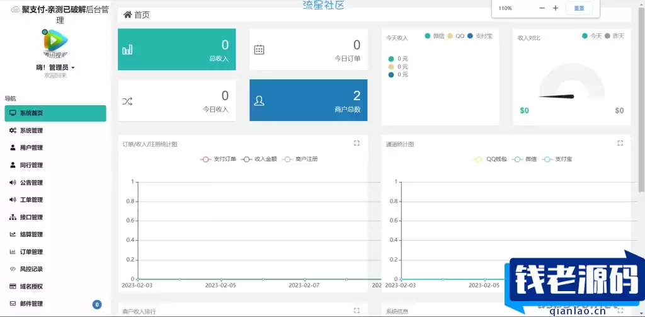The width and height of the screenshot is (645, 317).
Task: Click the calendar icon on 今日订单 card
Action: 259,50
